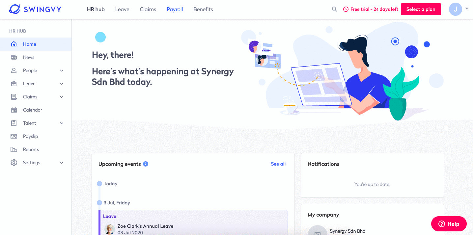Click the Upcoming events info icon
The image size is (473, 235).
[146, 164]
